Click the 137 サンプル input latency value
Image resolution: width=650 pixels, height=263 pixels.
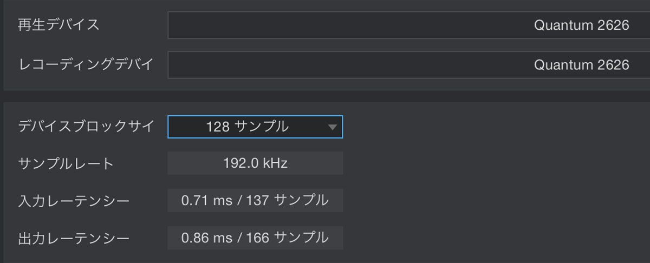tap(287, 200)
